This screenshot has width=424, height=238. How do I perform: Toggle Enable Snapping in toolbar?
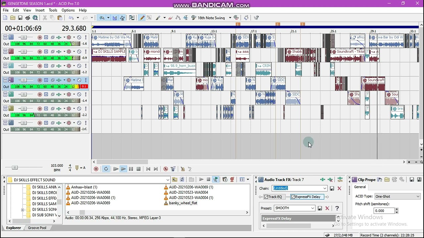pyautogui.click(x=102, y=18)
